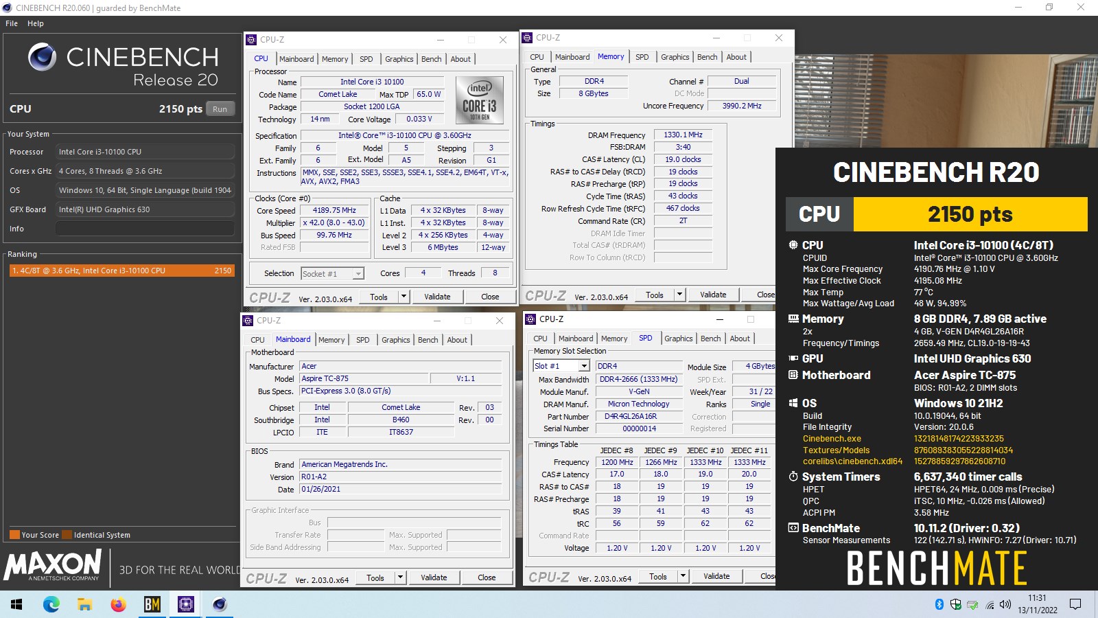
Task: Click the BIOS Date 01/26/2021 field
Action: click(x=401, y=489)
